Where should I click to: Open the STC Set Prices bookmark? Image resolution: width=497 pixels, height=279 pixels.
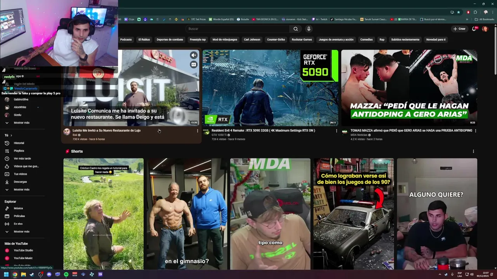click(196, 19)
